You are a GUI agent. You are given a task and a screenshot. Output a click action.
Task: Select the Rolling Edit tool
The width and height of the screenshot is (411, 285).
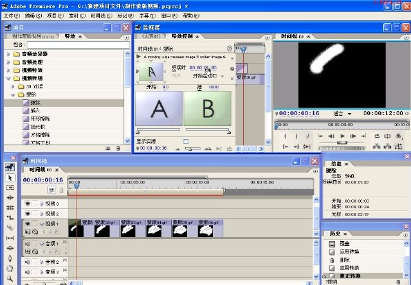coord(10,208)
